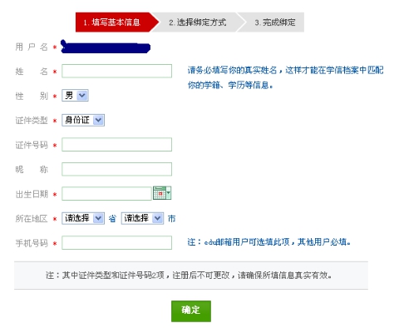Open the birth date calendar picker icon
The height and width of the screenshot is (328, 394).
click(162, 193)
